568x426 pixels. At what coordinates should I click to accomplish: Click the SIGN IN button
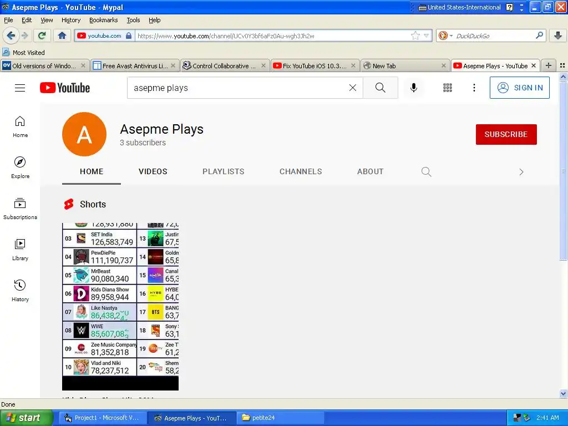(519, 88)
